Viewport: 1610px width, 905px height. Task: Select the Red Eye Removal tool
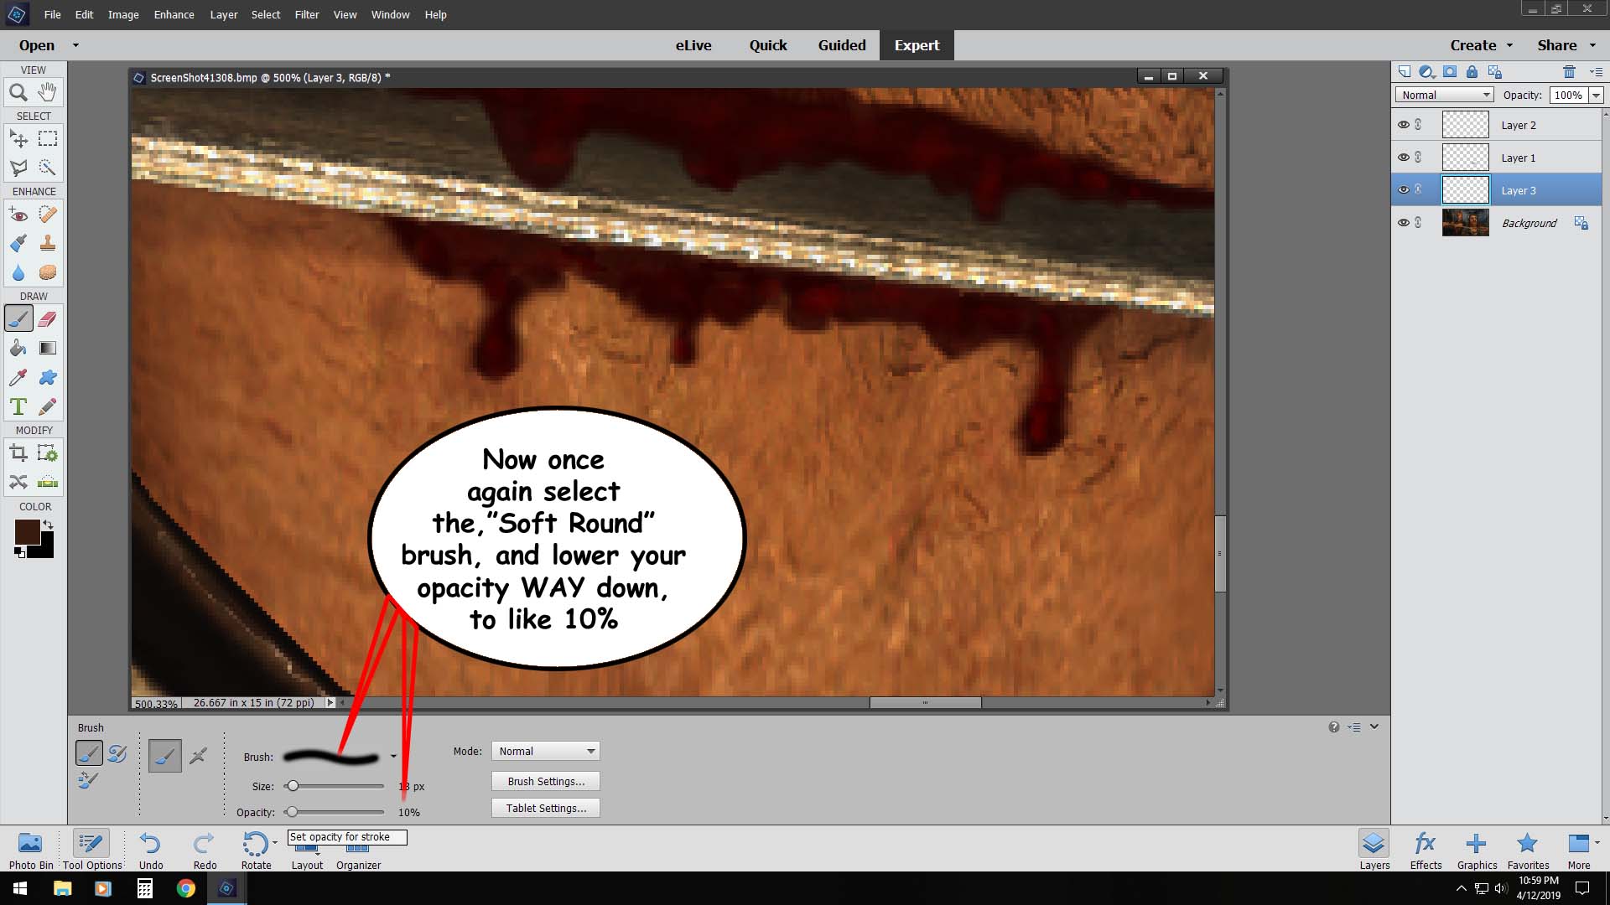click(x=18, y=215)
